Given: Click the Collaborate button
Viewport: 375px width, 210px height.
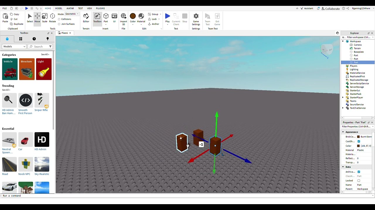Looking at the screenshot, I should pyautogui.click(x=330, y=9).
